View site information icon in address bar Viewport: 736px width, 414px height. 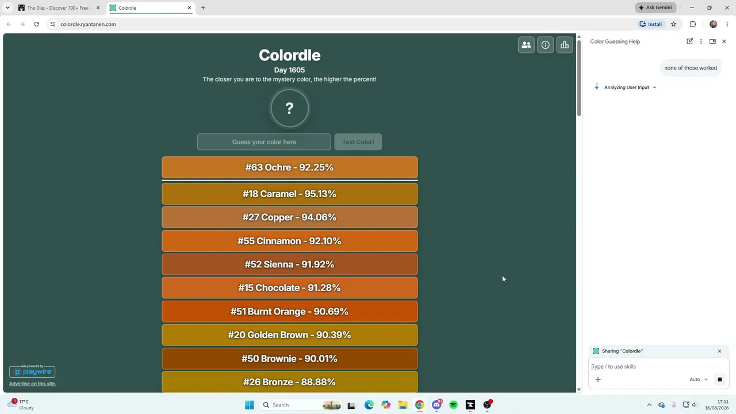[52, 24]
